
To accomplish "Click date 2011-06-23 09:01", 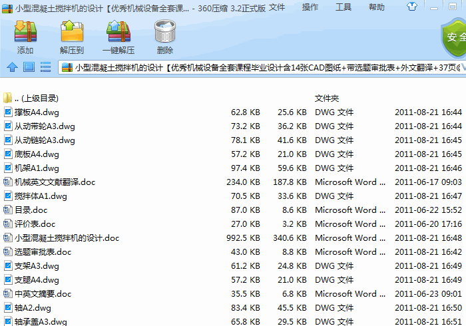I will click(x=428, y=293).
